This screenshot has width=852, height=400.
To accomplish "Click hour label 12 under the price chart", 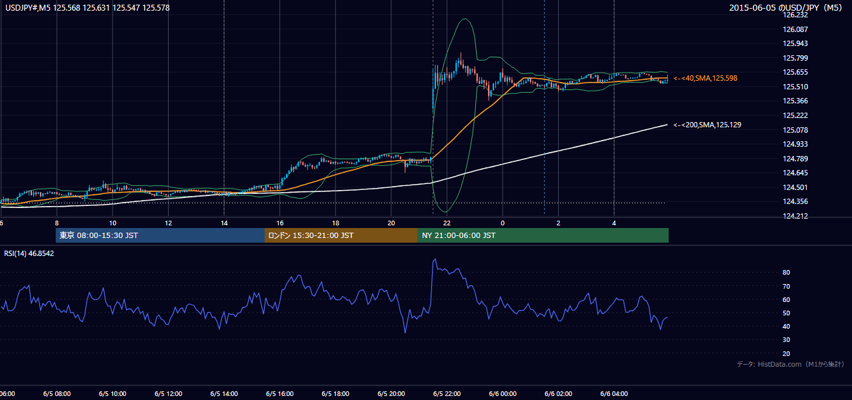I will (x=168, y=223).
